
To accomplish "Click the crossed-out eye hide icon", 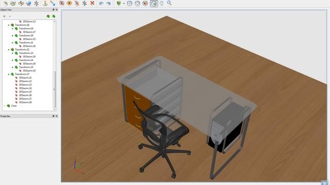I will pyautogui.click(x=62, y=3).
